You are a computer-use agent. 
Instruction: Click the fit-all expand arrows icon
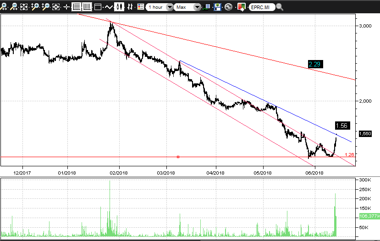24,7
